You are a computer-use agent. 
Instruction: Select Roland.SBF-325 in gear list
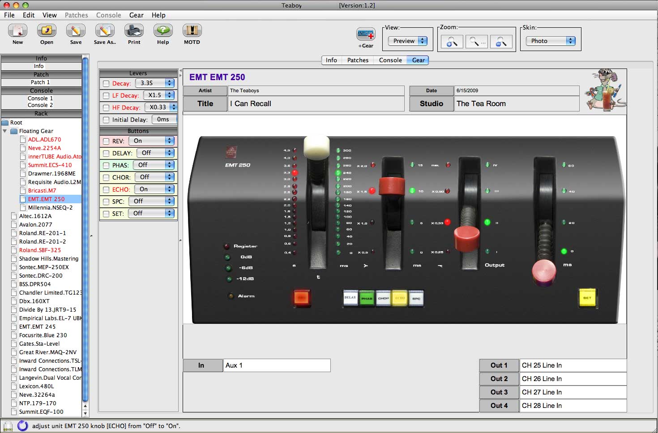pos(40,250)
